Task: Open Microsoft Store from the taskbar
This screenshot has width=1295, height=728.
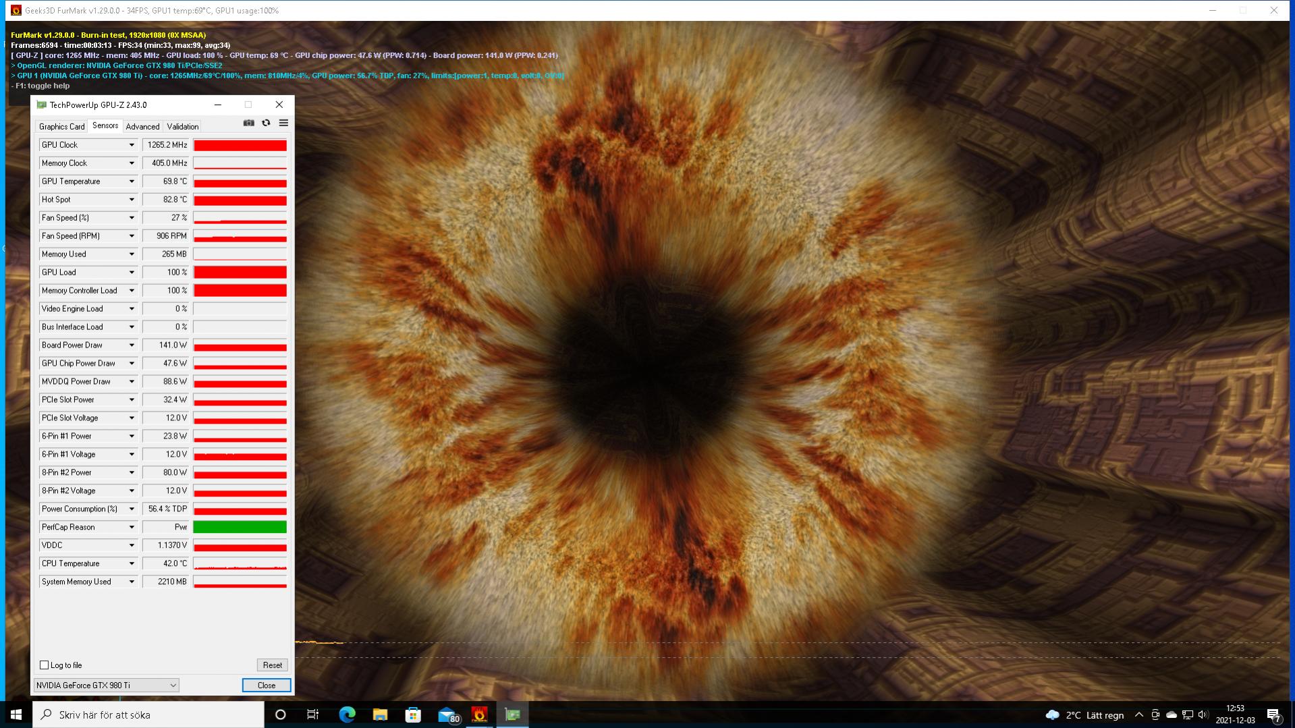Action: pyautogui.click(x=413, y=715)
